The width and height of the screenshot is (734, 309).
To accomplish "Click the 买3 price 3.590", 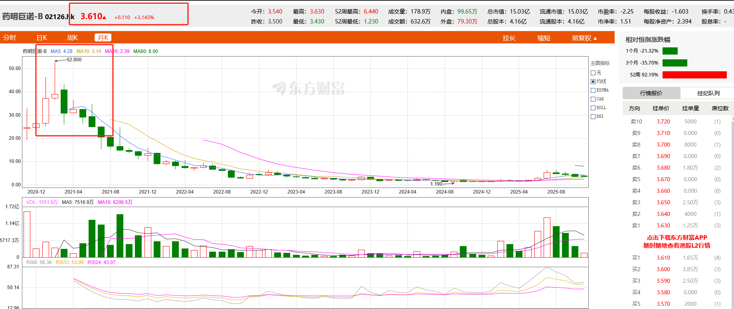I will (x=663, y=281).
